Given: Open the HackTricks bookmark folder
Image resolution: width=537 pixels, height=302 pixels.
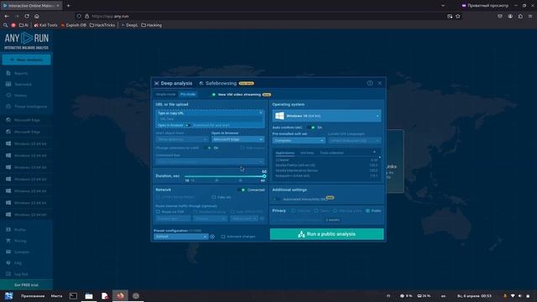Looking at the screenshot, I should pyautogui.click(x=102, y=25).
